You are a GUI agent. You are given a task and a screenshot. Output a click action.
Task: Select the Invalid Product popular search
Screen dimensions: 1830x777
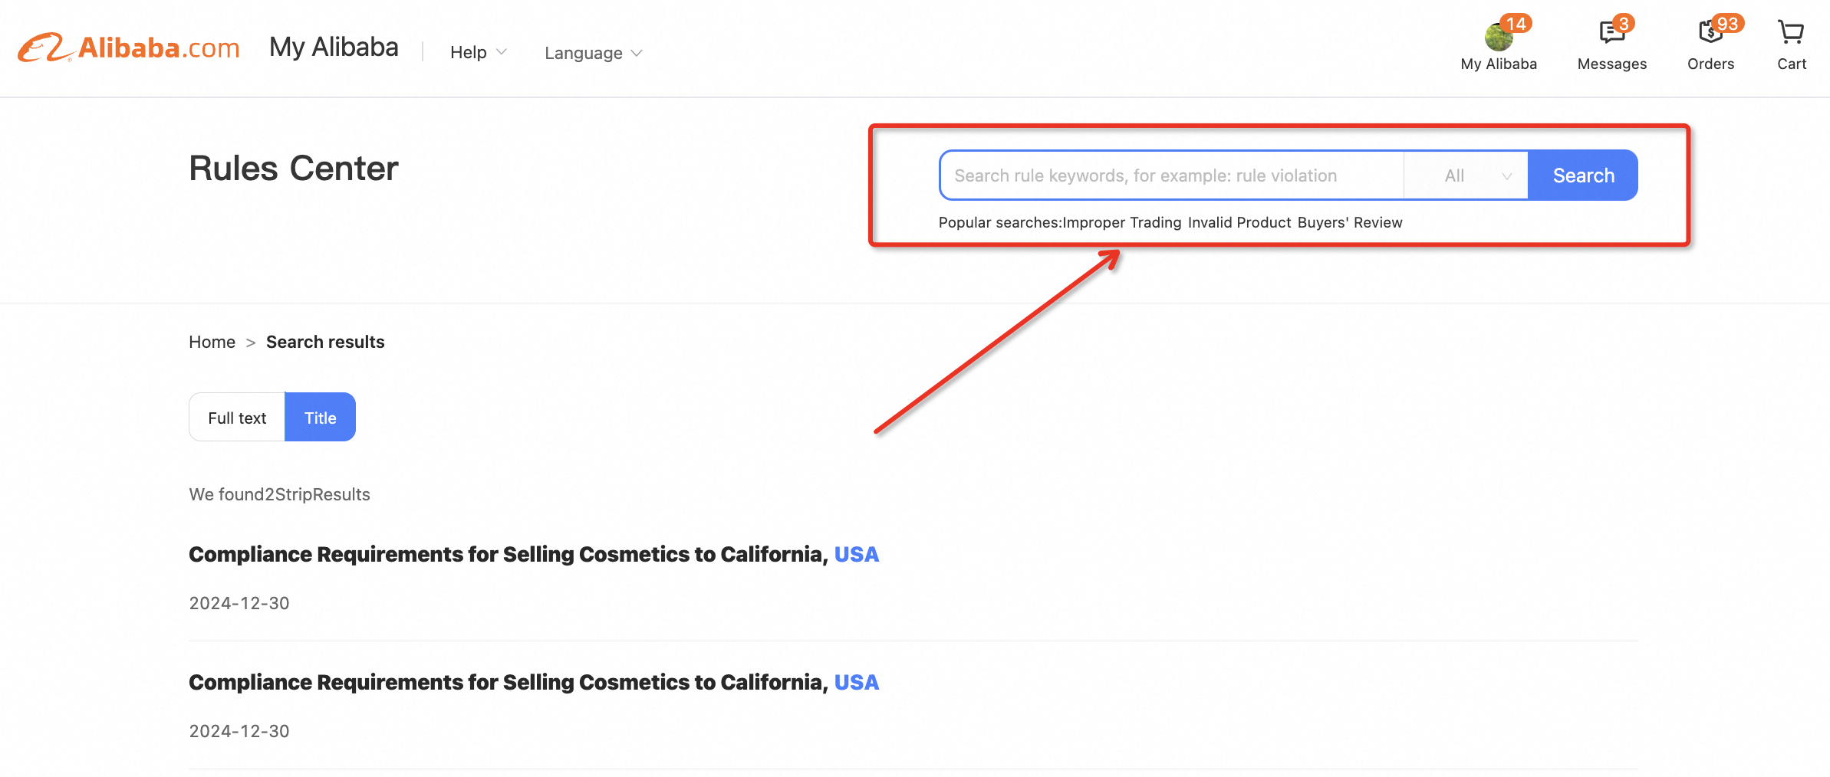(1239, 222)
